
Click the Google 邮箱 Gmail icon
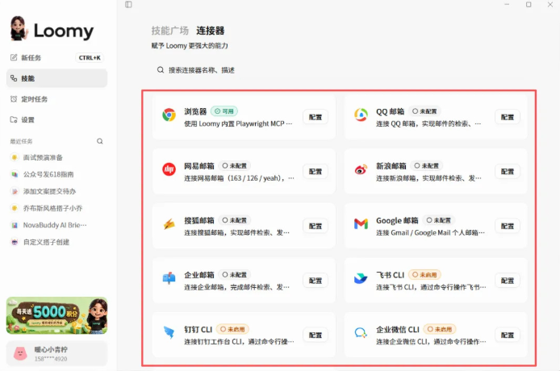361,224
